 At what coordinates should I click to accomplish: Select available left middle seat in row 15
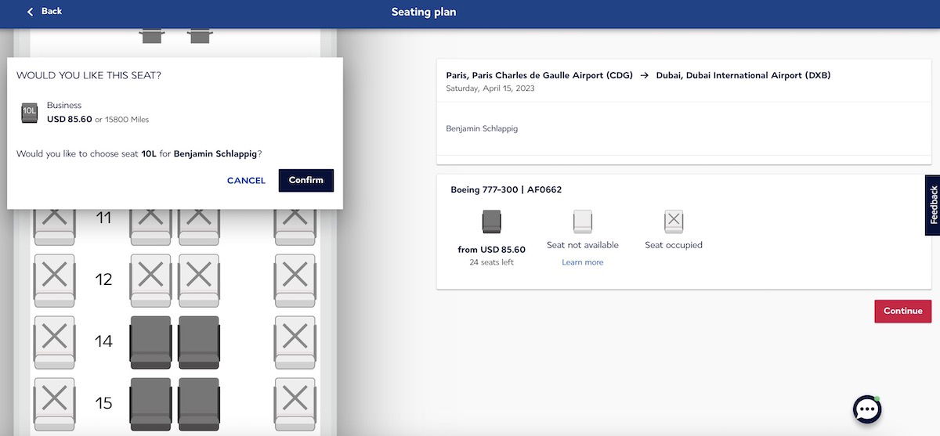pos(150,404)
